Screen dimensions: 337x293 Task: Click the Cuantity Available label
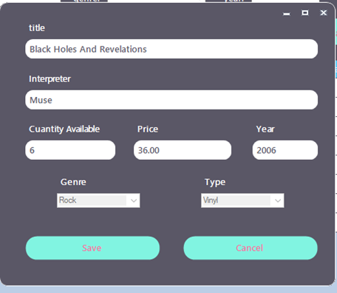pos(64,129)
